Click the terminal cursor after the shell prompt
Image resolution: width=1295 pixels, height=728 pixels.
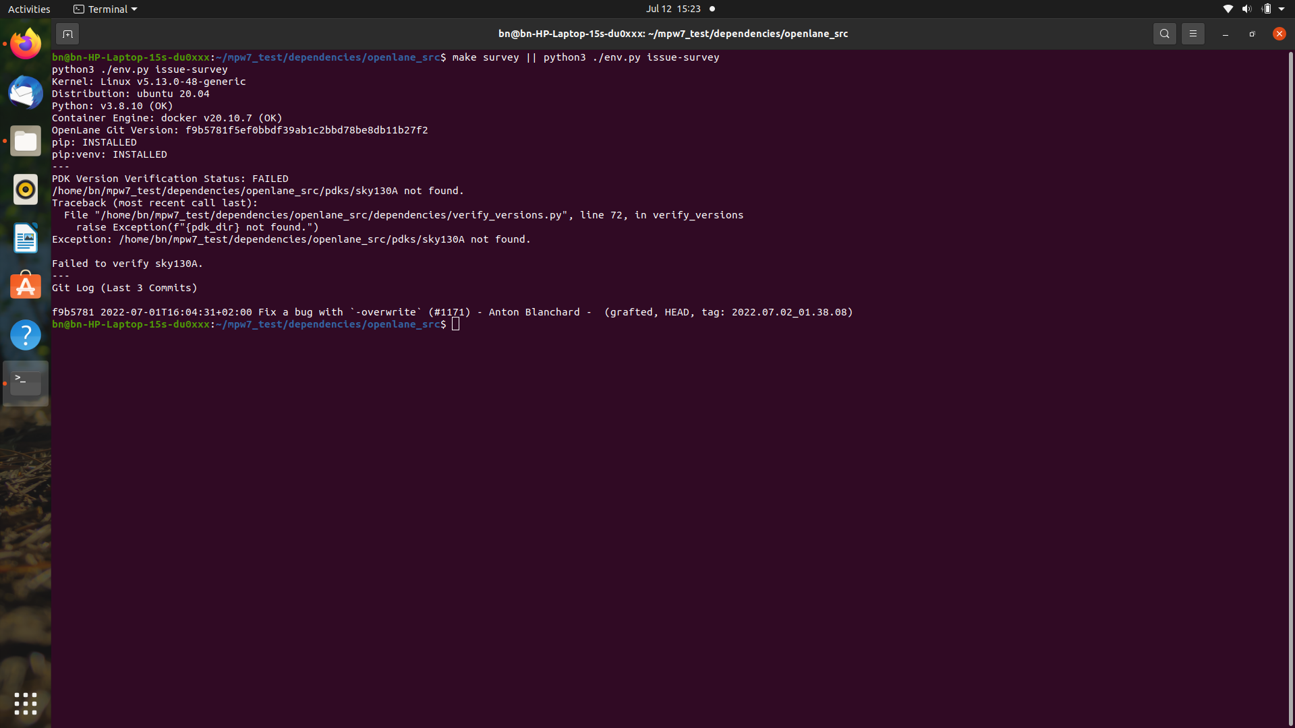coord(455,324)
